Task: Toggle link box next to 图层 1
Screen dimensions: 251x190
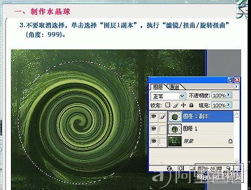Action: [x=162, y=129]
